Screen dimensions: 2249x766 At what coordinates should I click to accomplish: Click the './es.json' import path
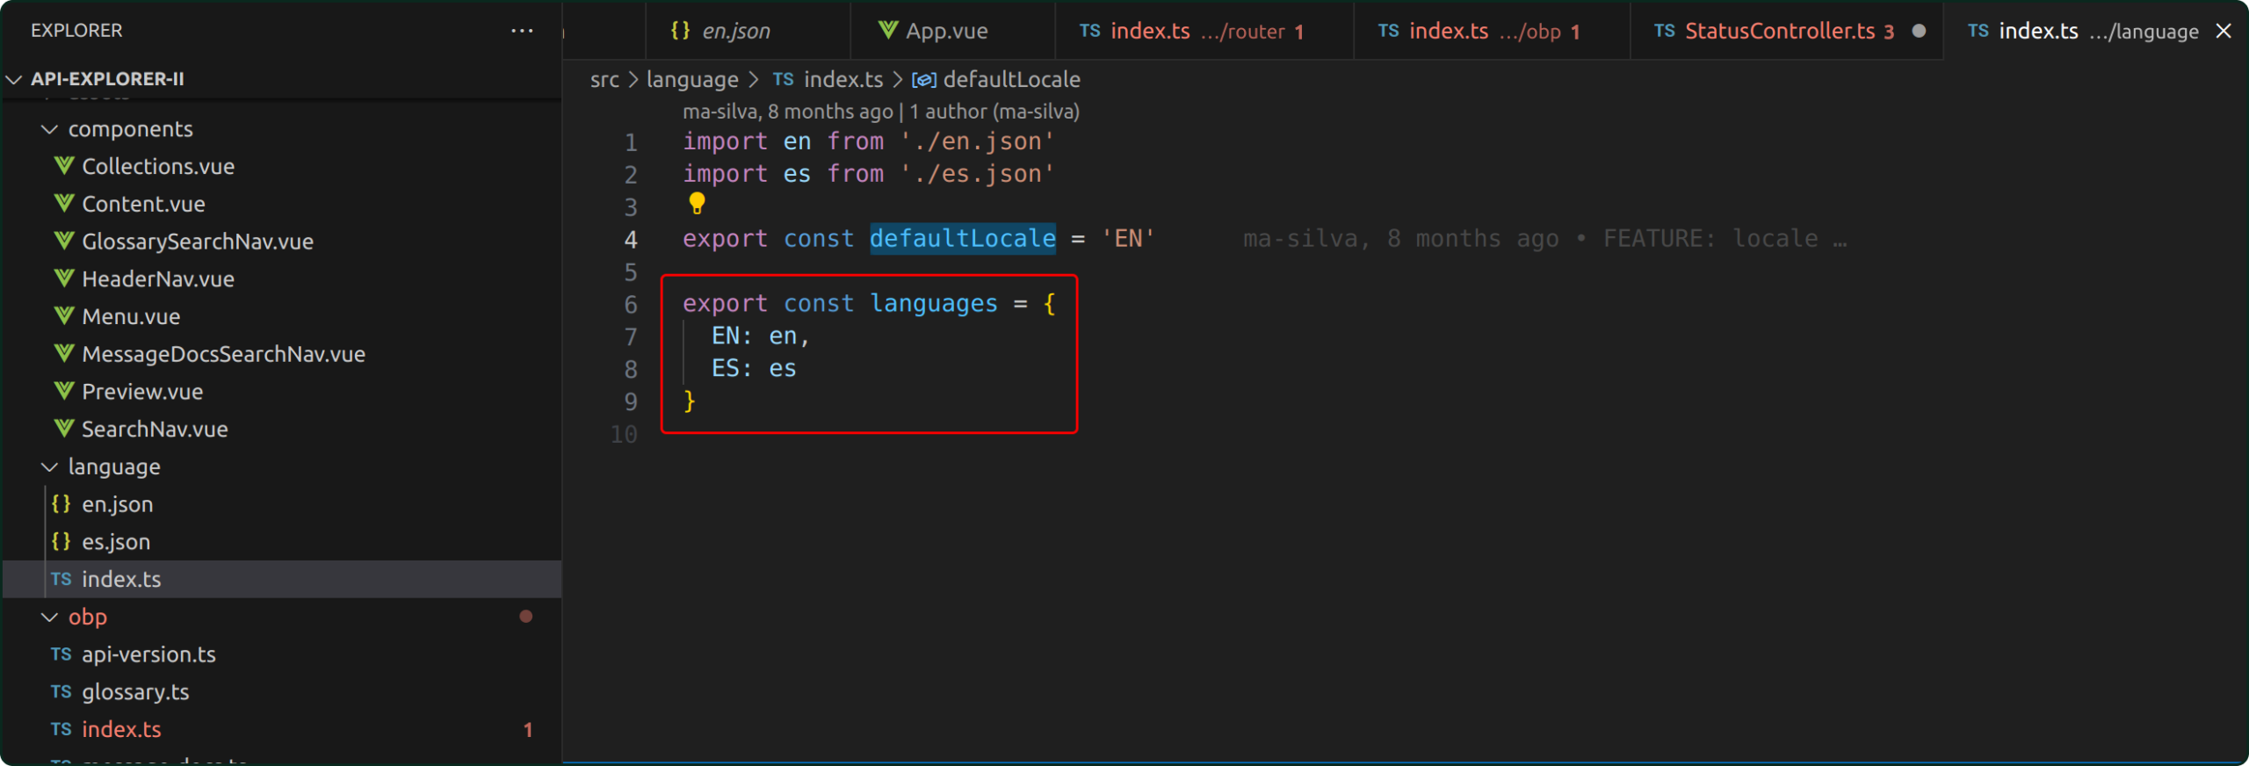coord(977,174)
